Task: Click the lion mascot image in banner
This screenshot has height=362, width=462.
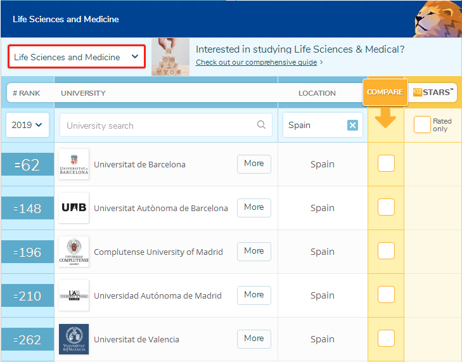Action: (x=438, y=19)
